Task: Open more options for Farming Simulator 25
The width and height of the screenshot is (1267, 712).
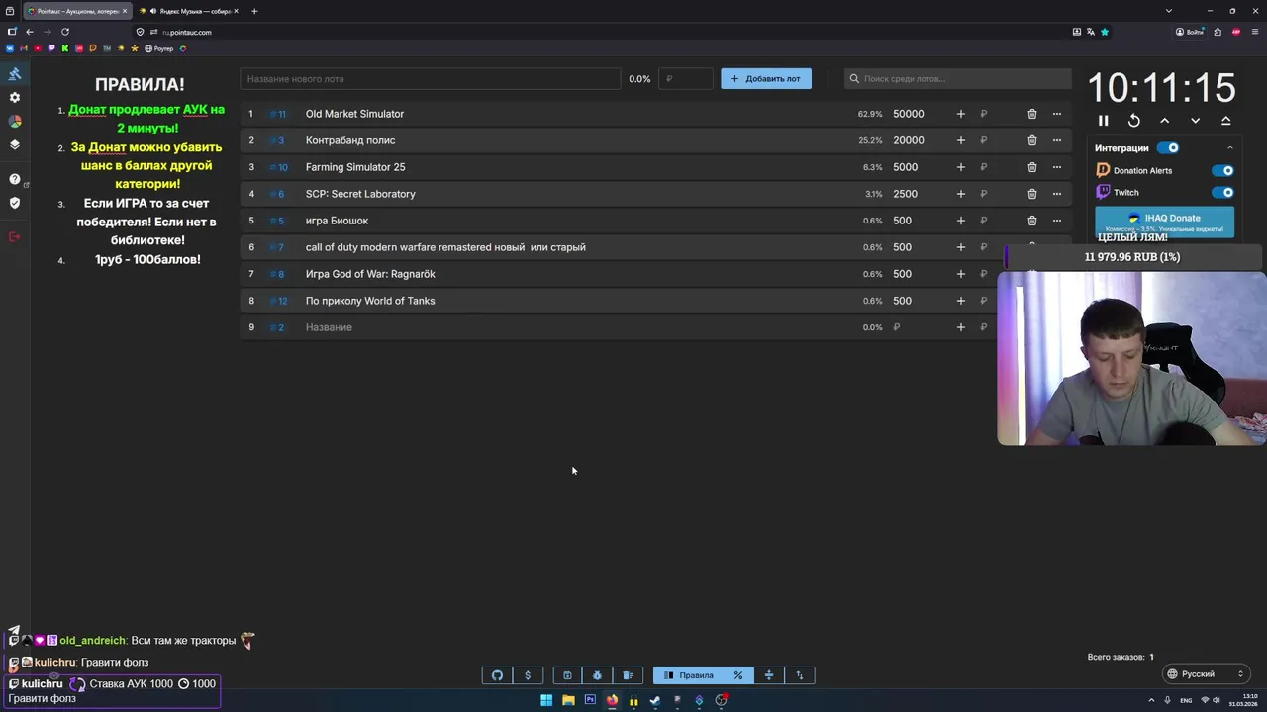Action: 1057,167
